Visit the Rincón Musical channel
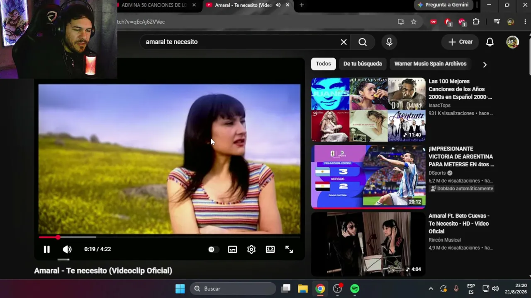Screen dimensions: 531x298 (x=445, y=240)
